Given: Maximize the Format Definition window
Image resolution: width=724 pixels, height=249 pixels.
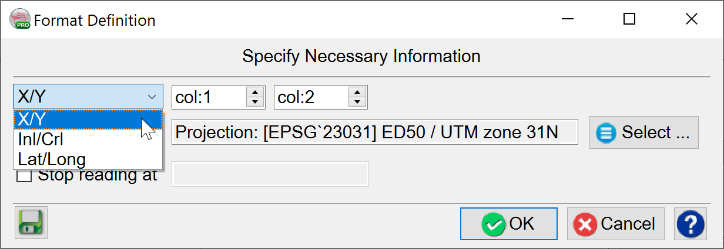Looking at the screenshot, I should click(629, 20).
